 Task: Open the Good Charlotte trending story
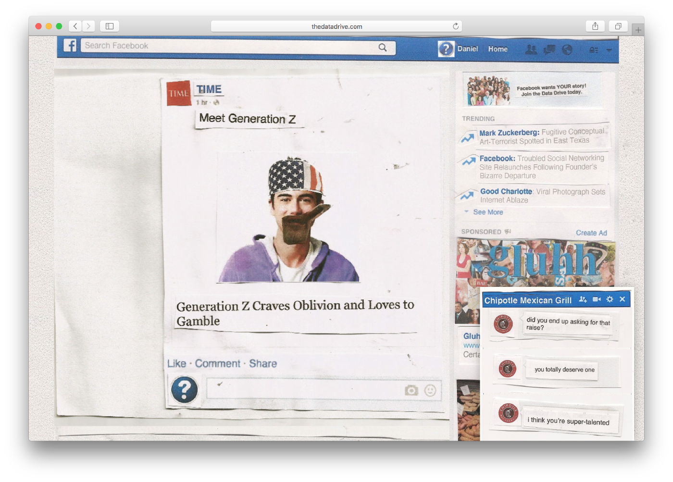pos(543,196)
